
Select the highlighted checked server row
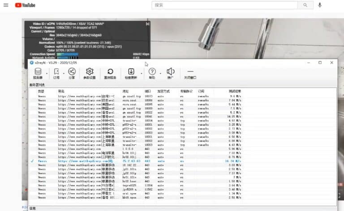[x=134, y=161]
